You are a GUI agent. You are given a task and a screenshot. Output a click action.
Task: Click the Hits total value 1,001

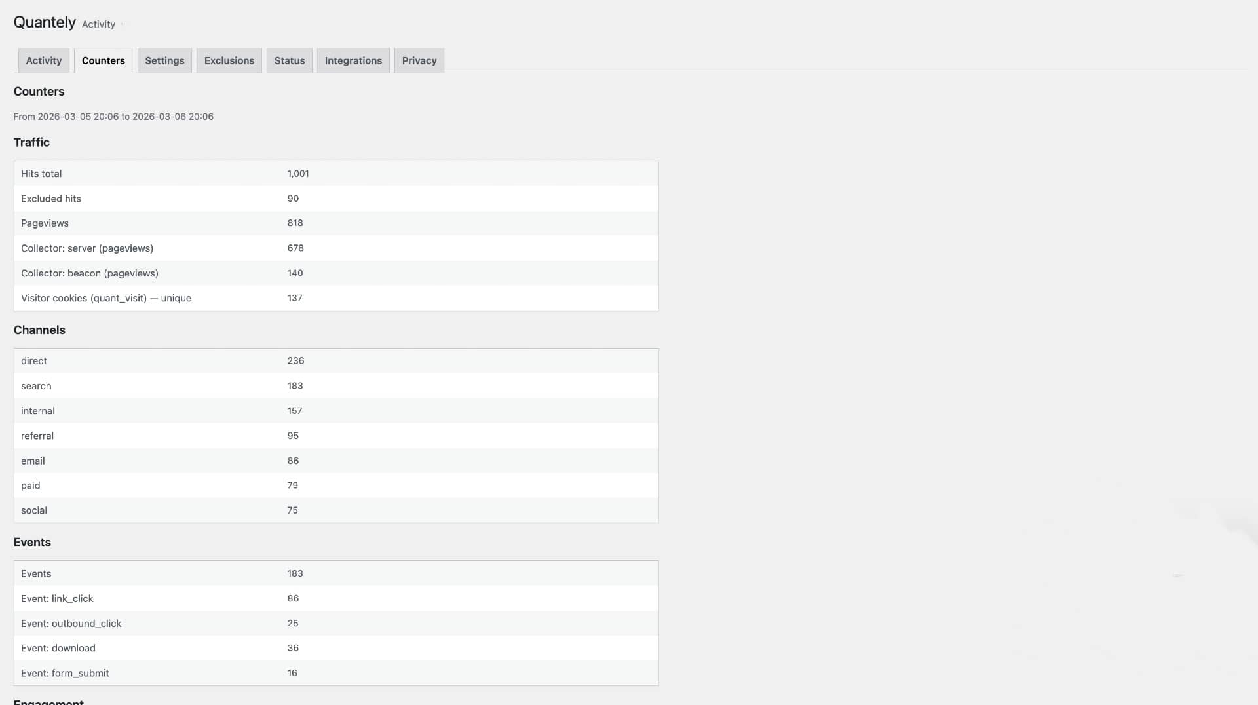pyautogui.click(x=298, y=174)
